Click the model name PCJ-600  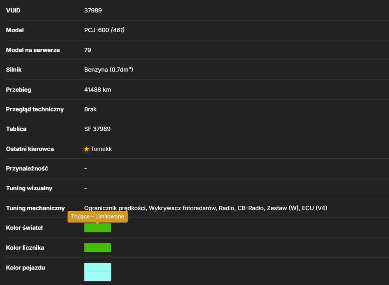[x=96, y=30]
